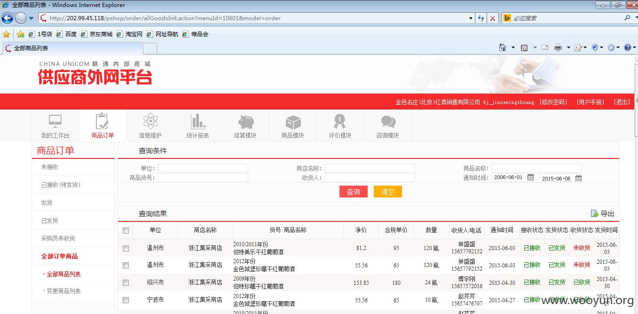Click the 商店名称 input field

(x=370, y=168)
